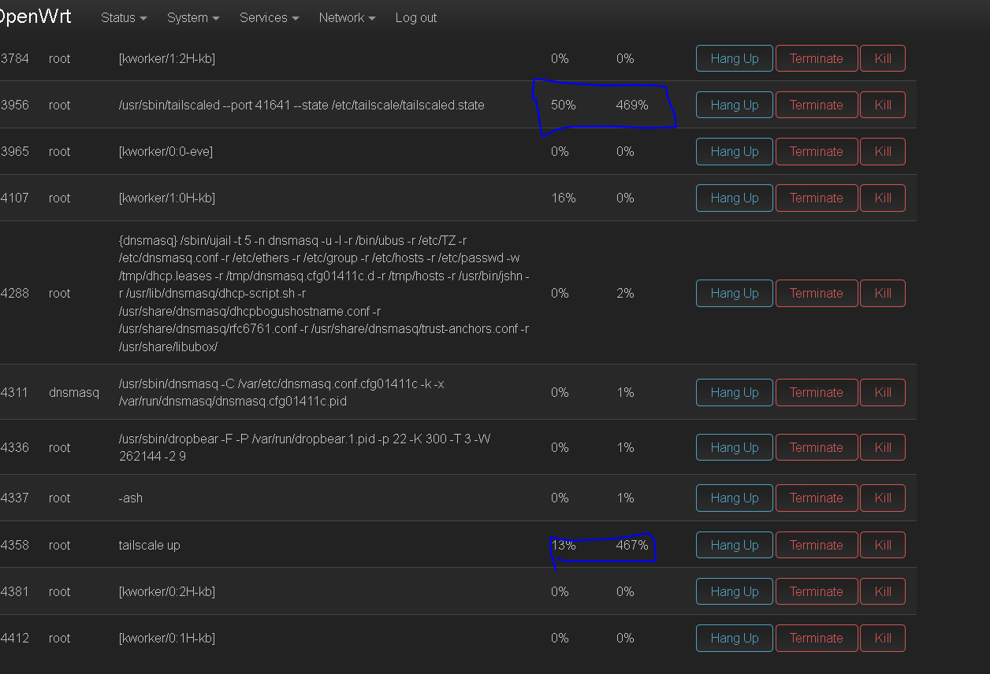The image size is (990, 674).
Task: Terminate the kworker/0:2H-kb process
Action: [x=817, y=591]
